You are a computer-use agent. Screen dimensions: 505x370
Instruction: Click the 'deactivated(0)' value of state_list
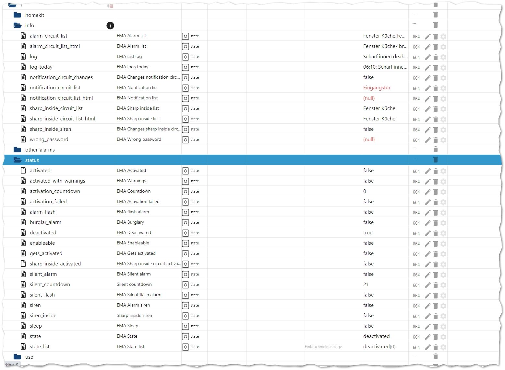pyautogui.click(x=379, y=346)
